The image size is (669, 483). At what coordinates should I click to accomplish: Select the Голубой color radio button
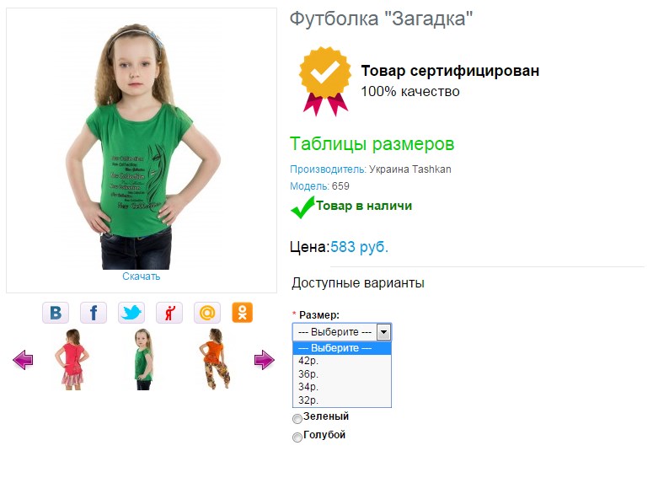click(297, 437)
